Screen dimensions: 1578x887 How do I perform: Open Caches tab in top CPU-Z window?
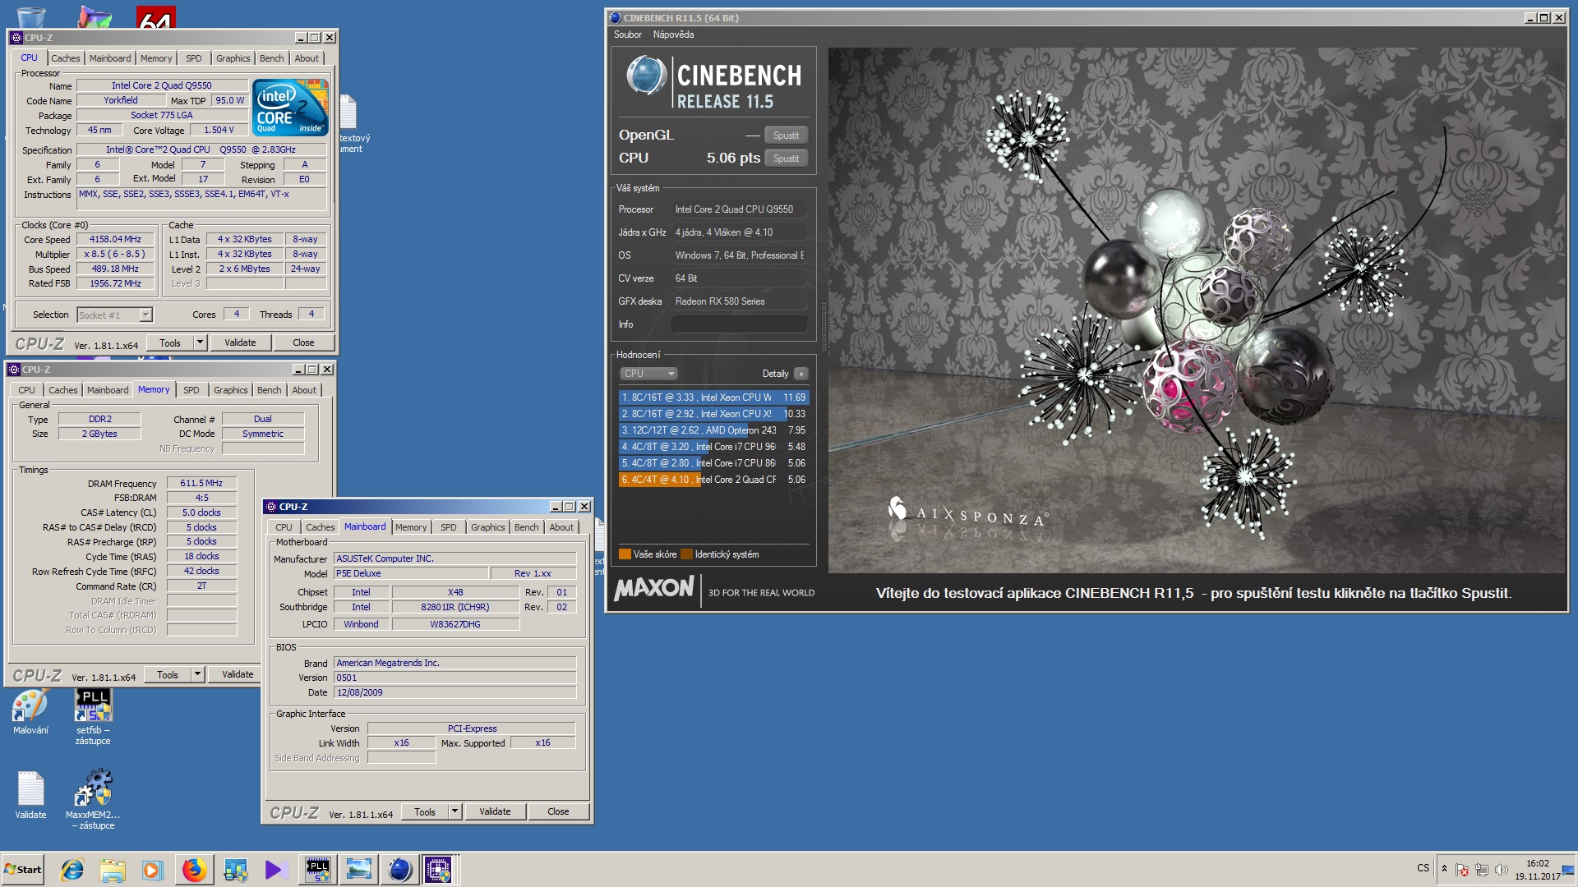click(x=66, y=58)
